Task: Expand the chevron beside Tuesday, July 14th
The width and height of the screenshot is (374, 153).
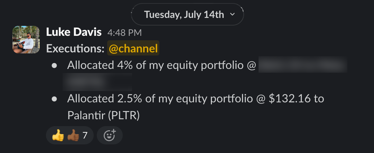Action: [232, 14]
